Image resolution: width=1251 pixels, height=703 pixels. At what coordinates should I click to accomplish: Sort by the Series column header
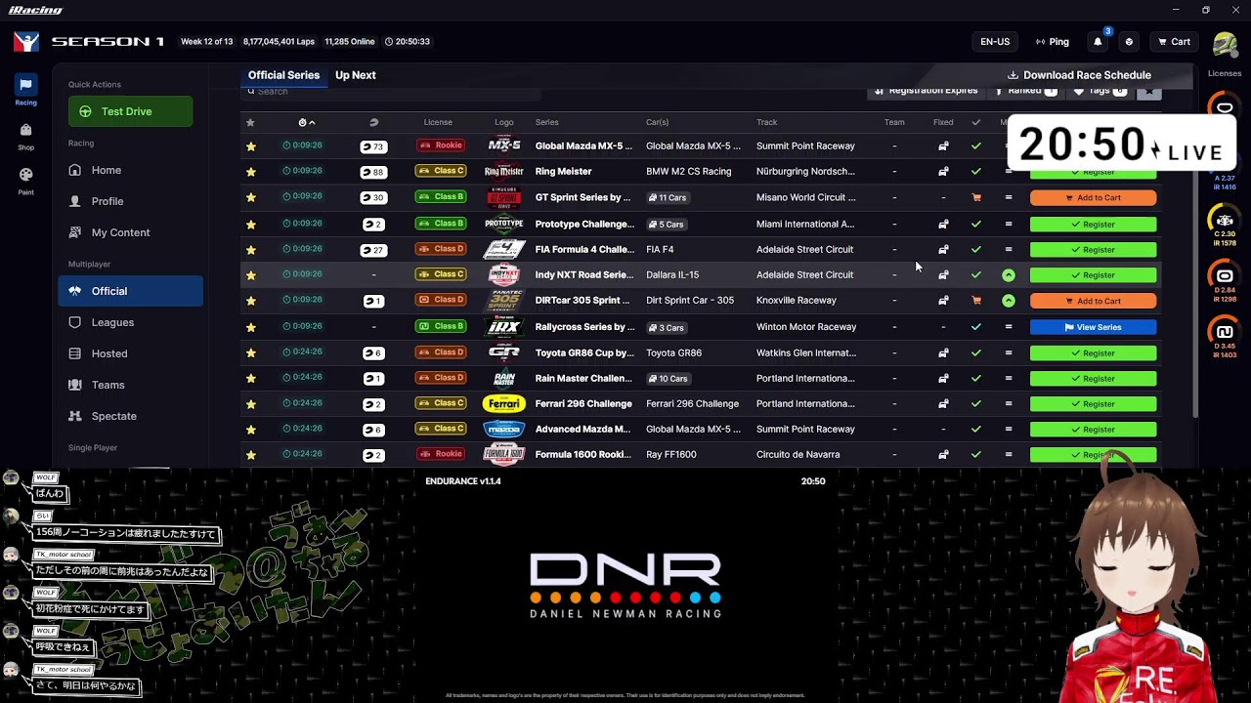(x=546, y=122)
